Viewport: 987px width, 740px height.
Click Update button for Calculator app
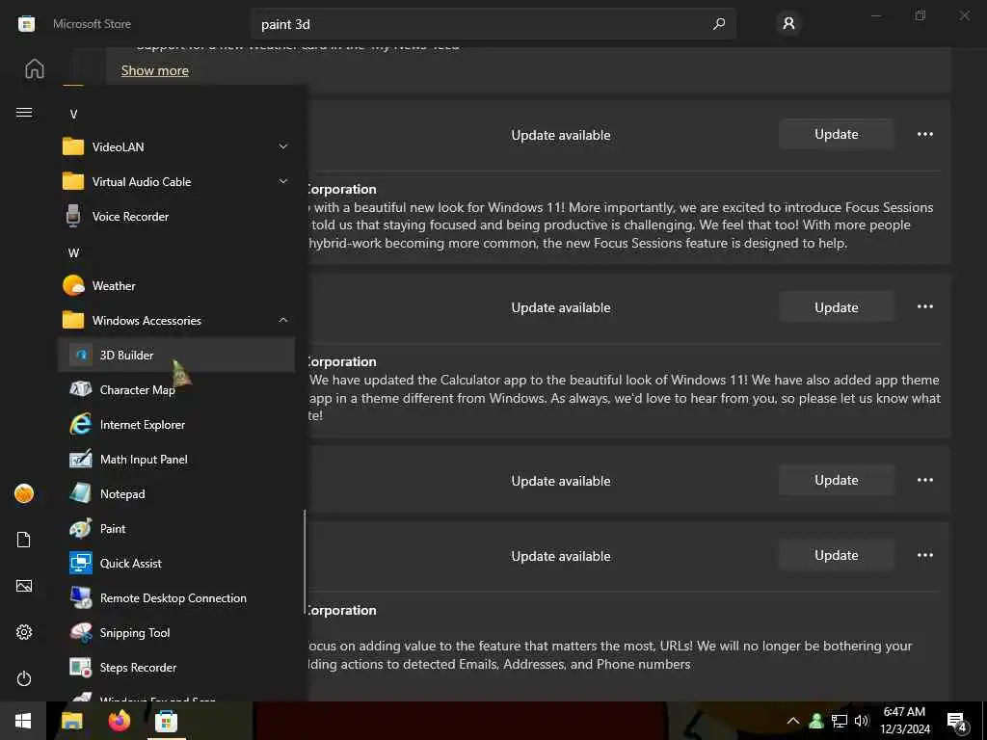(x=836, y=307)
